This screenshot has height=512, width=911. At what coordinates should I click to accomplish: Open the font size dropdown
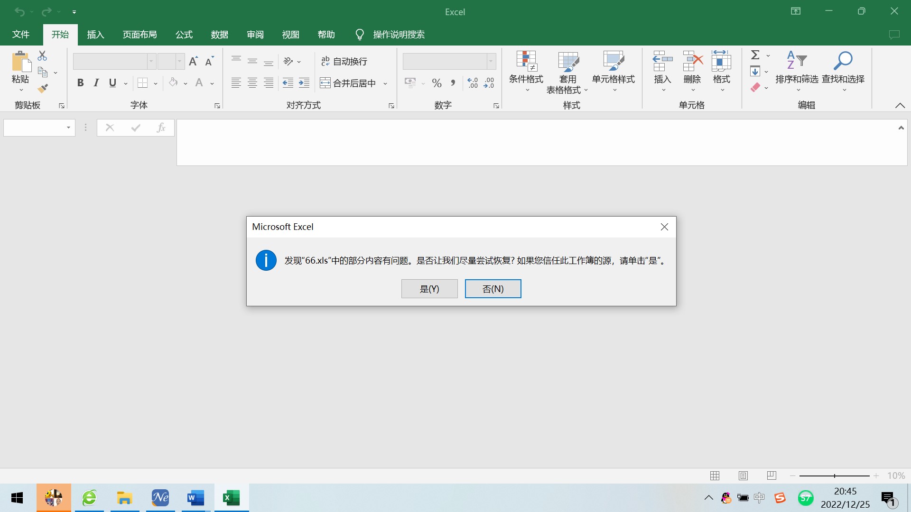pyautogui.click(x=180, y=61)
